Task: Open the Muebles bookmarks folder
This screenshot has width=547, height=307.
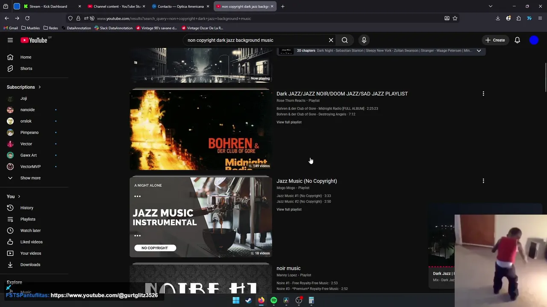Action: click(x=30, y=28)
